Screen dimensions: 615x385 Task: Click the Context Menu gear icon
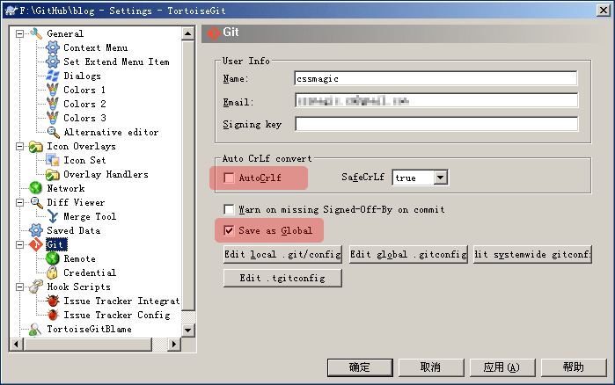point(53,47)
